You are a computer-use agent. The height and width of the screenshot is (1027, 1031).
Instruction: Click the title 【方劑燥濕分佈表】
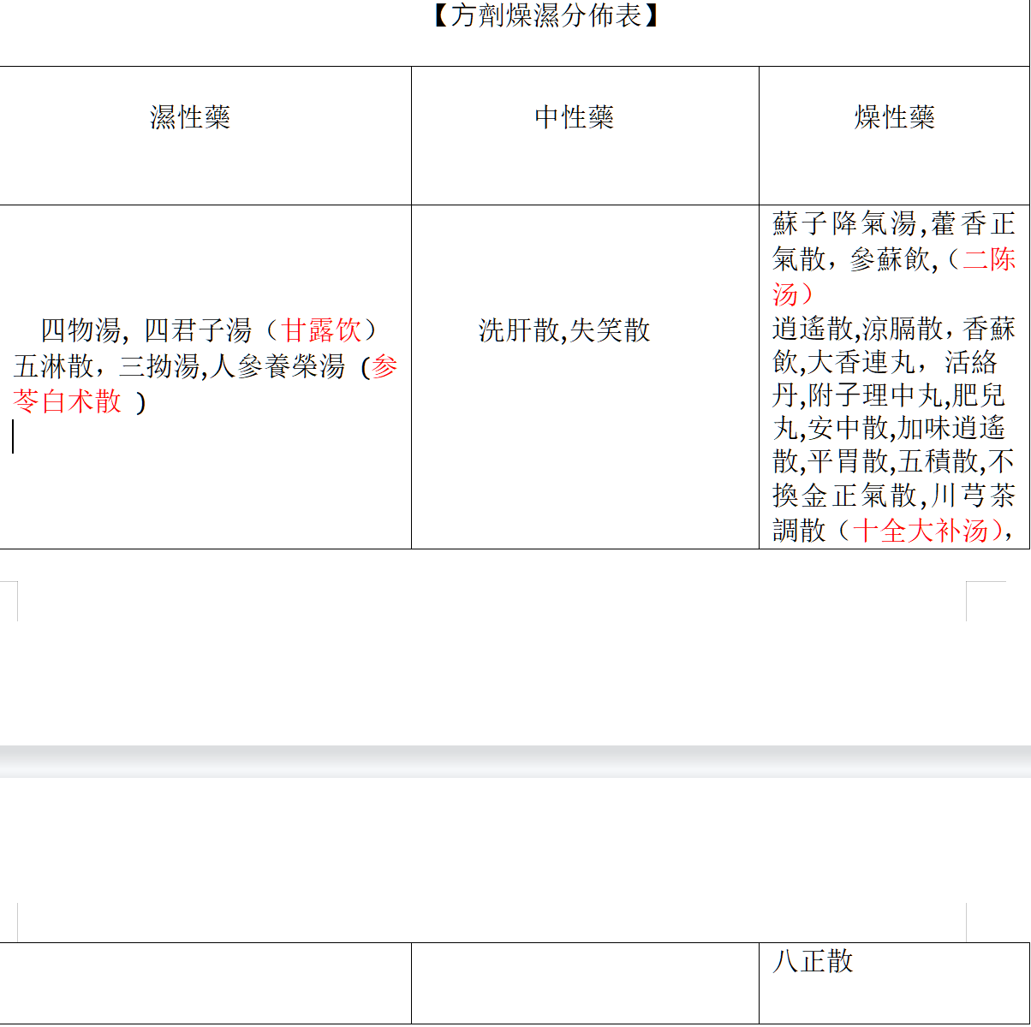point(545,16)
